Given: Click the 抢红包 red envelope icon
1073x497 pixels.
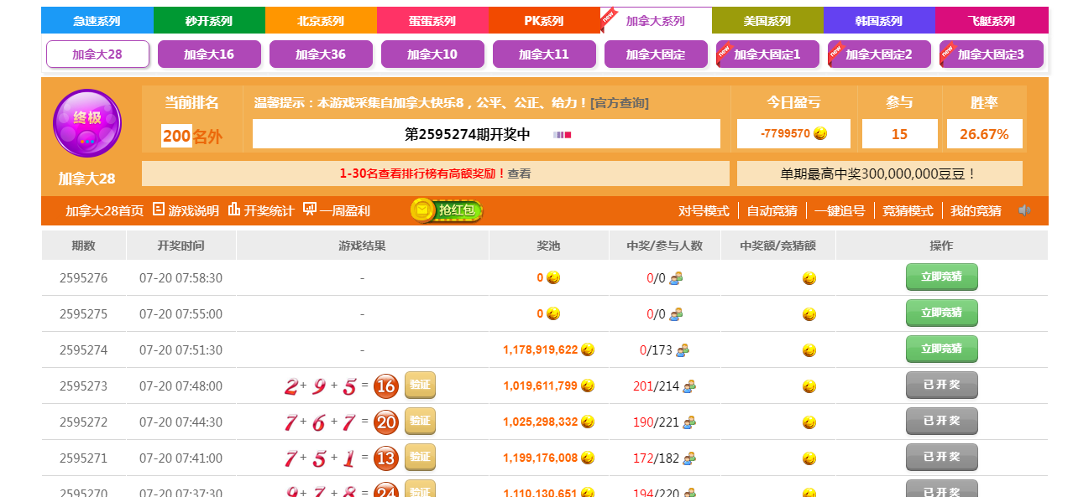Looking at the screenshot, I should (x=447, y=210).
